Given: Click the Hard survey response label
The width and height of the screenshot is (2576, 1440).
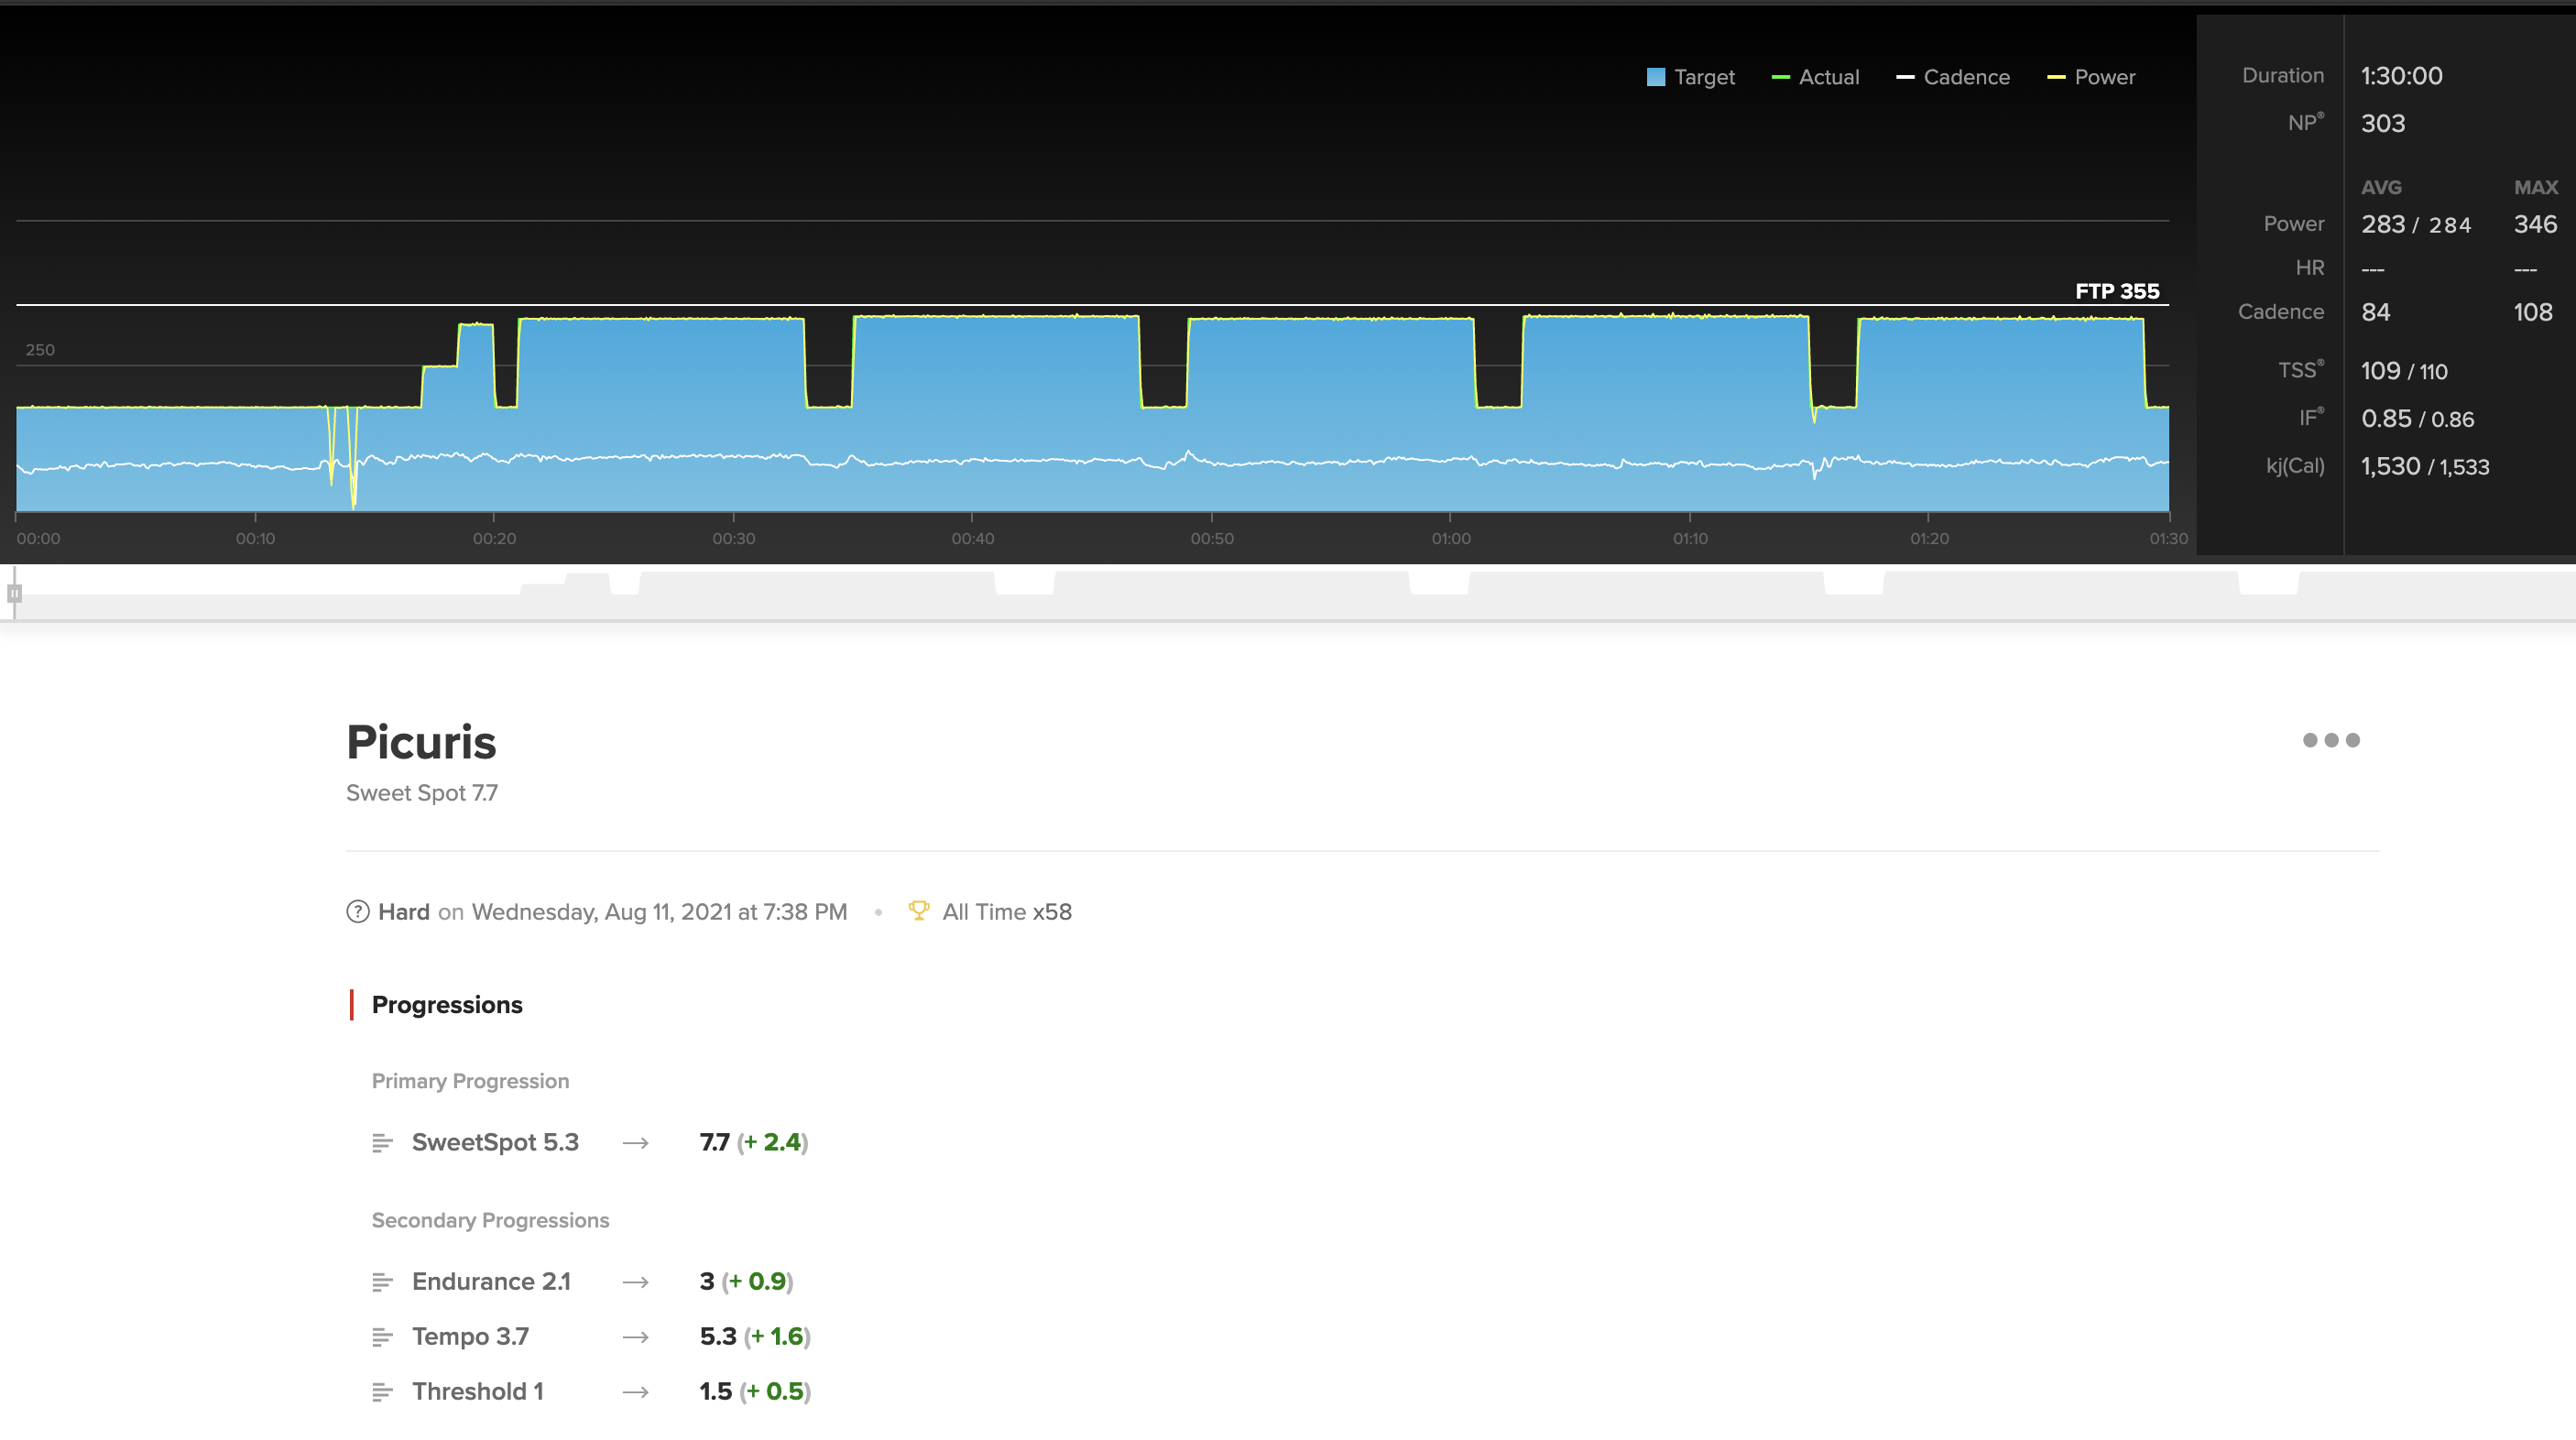Looking at the screenshot, I should tap(404, 911).
